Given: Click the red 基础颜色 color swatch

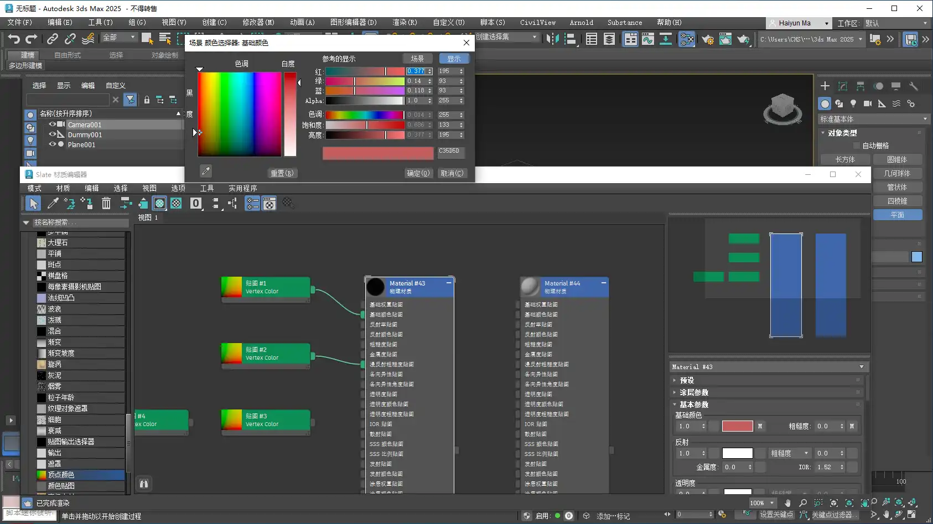Looking at the screenshot, I should point(737,426).
